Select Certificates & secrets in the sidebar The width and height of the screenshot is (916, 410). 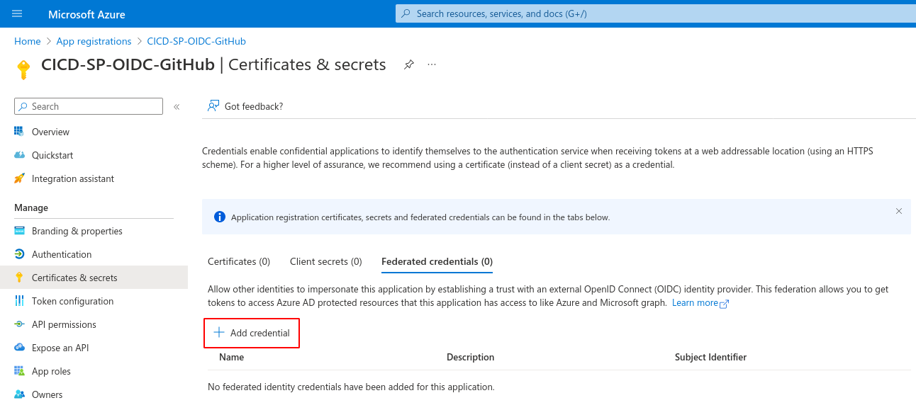pyautogui.click(x=94, y=278)
